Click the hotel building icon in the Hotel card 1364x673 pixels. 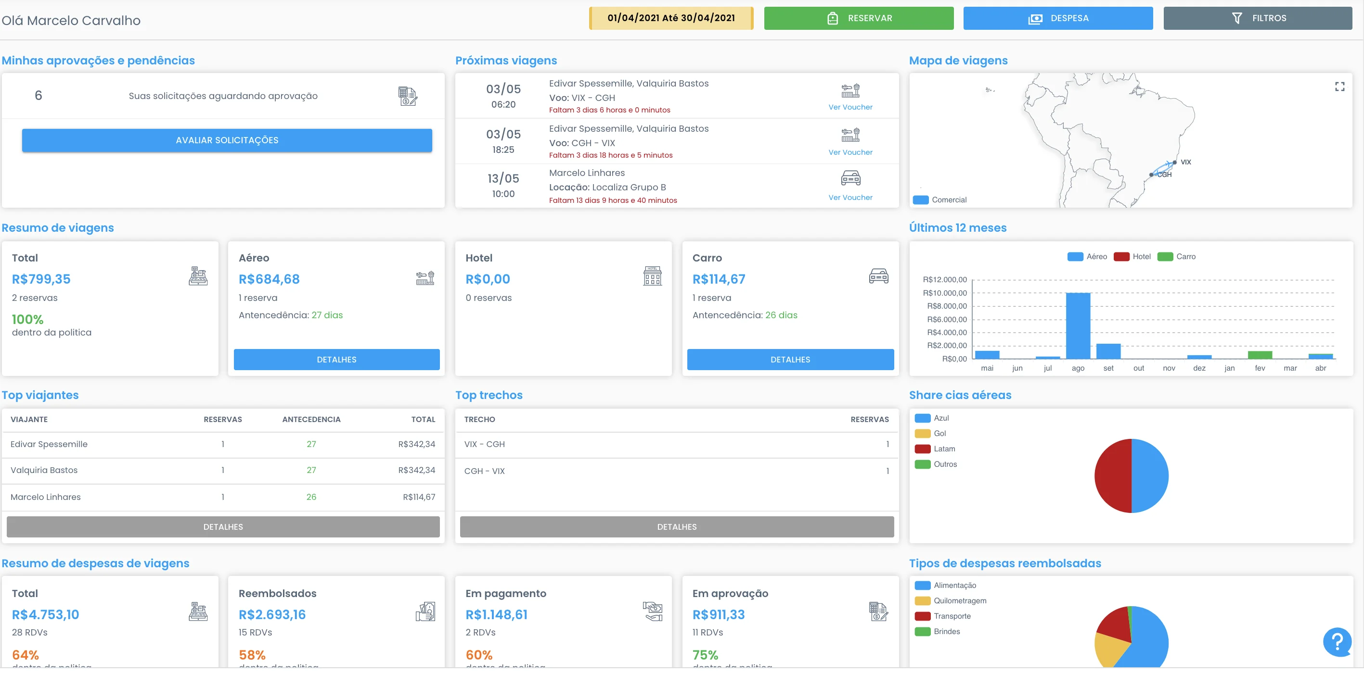click(x=652, y=276)
